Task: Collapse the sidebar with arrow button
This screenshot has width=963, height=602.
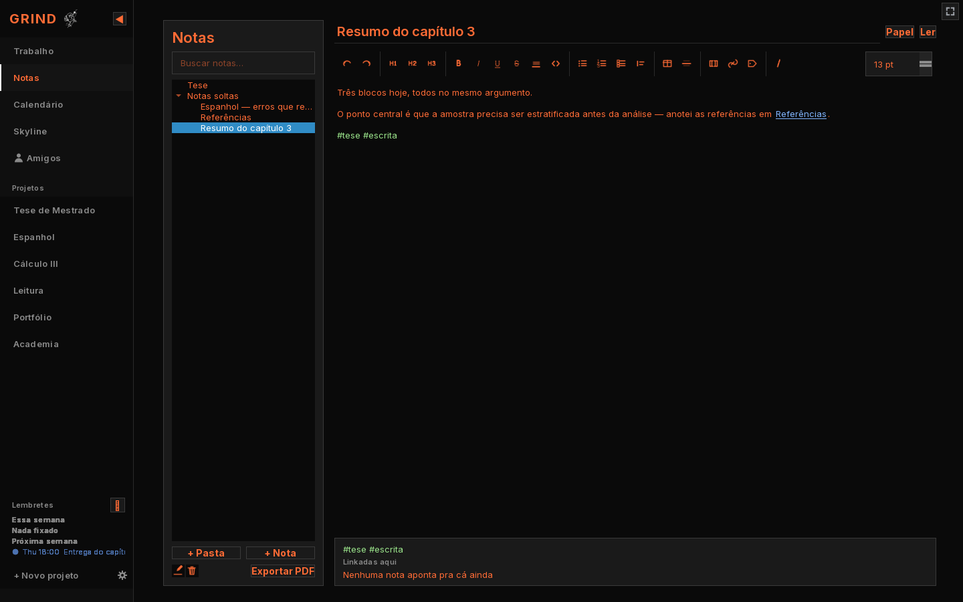Action: tap(120, 19)
